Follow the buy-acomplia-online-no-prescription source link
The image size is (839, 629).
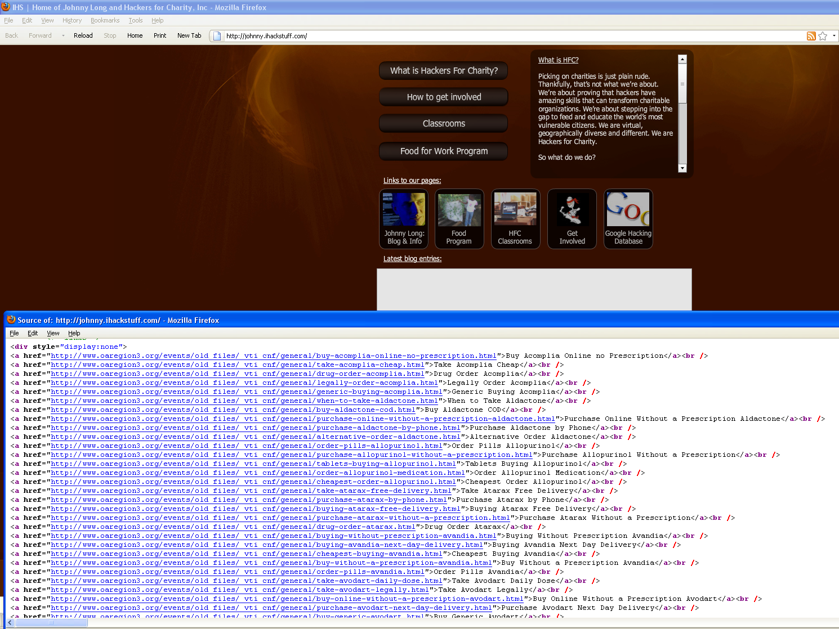pos(274,356)
